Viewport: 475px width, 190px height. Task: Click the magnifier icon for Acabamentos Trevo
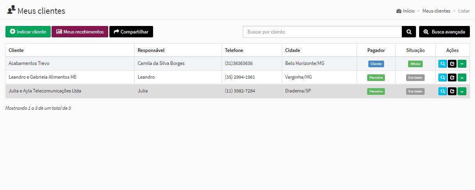pos(443,64)
